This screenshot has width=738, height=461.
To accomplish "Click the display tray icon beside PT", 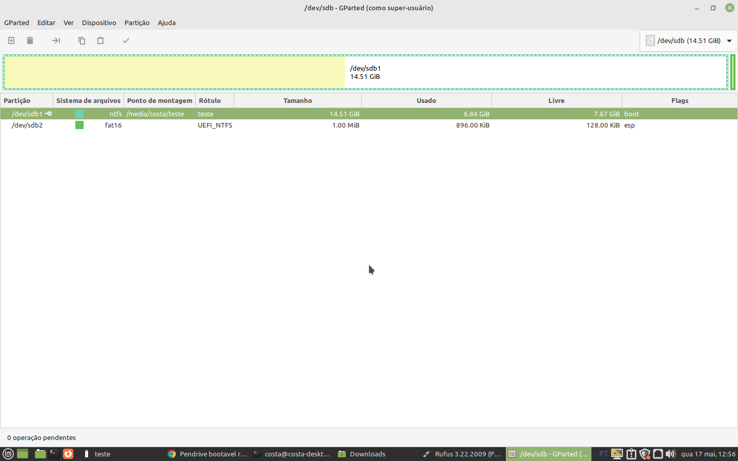I will [x=617, y=454].
